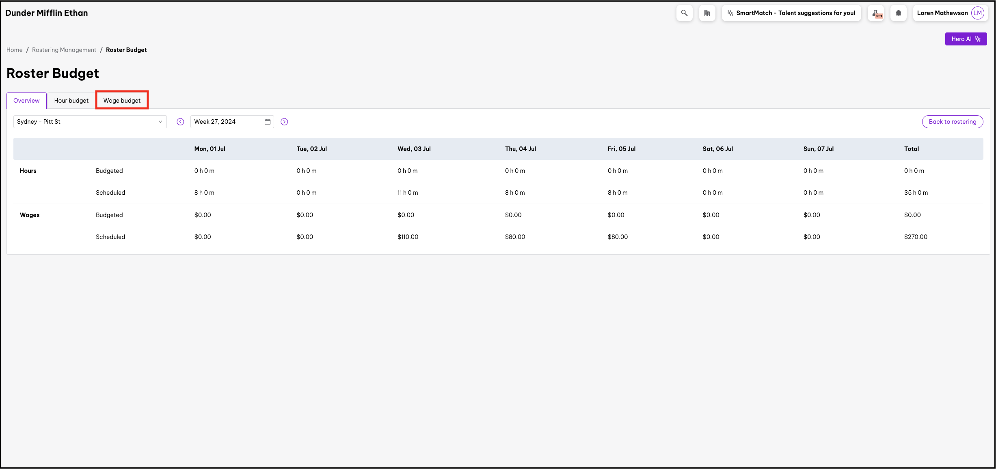This screenshot has height=469, width=996.
Task: Launch Hero AI assistant
Action: (x=966, y=39)
